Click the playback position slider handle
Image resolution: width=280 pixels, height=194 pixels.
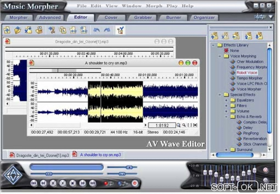coord(49,174)
